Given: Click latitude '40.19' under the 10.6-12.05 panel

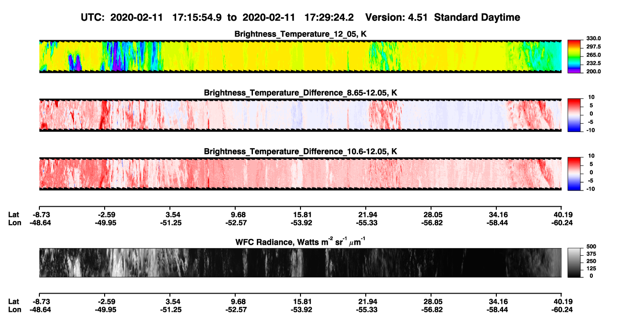Looking at the screenshot, I should point(562,214).
